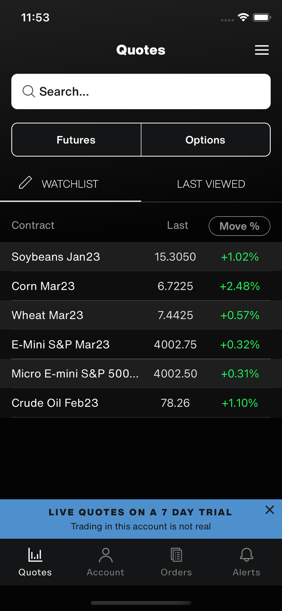
Task: Open the Crude Oil Feb23 contract
Action: coord(55,403)
